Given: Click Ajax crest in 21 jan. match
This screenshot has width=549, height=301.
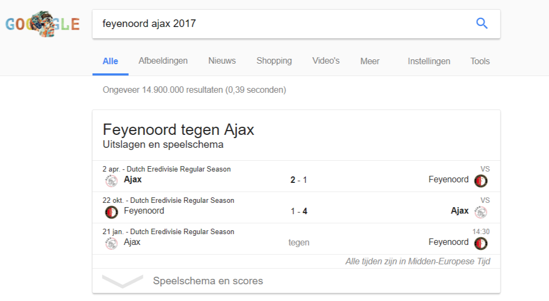Looking at the screenshot, I should [x=112, y=243].
